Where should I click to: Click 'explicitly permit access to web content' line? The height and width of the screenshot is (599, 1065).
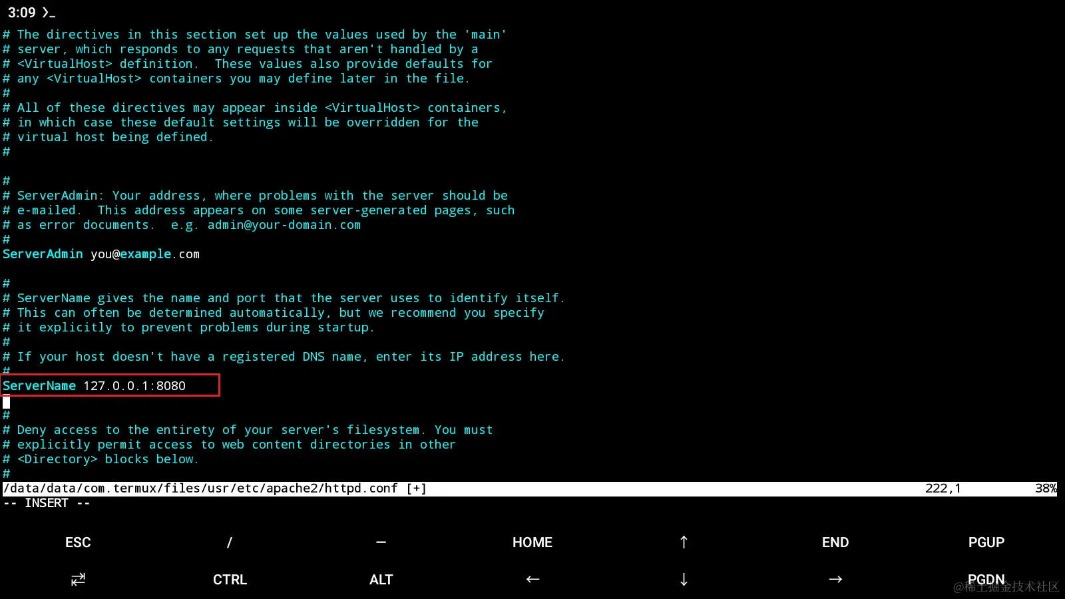click(229, 445)
